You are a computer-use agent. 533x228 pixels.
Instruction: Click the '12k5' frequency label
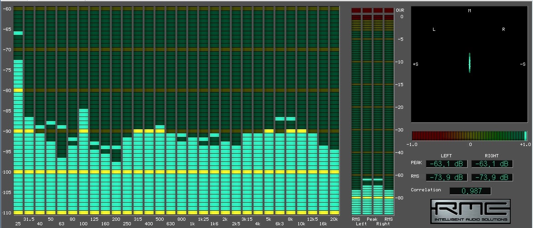[312, 219]
